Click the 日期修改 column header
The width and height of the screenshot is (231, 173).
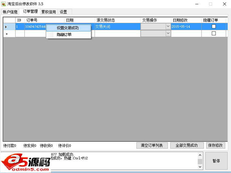tap(186, 20)
